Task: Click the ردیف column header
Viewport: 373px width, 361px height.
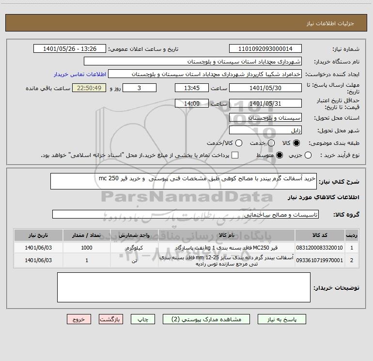Action: tap(352, 235)
